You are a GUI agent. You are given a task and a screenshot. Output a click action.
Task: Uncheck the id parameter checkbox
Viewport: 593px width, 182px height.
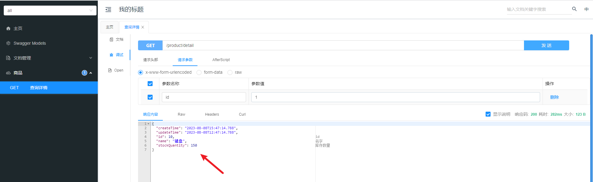click(x=150, y=97)
